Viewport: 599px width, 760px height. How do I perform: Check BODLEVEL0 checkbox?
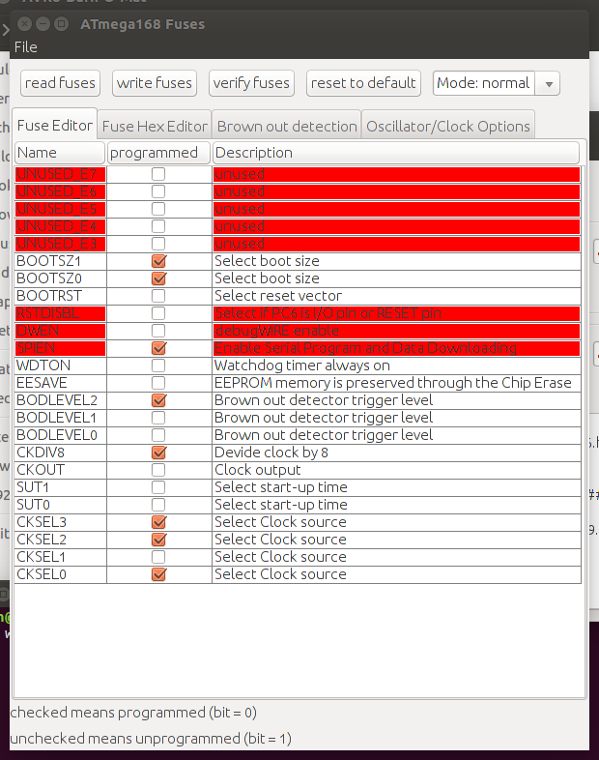158,435
